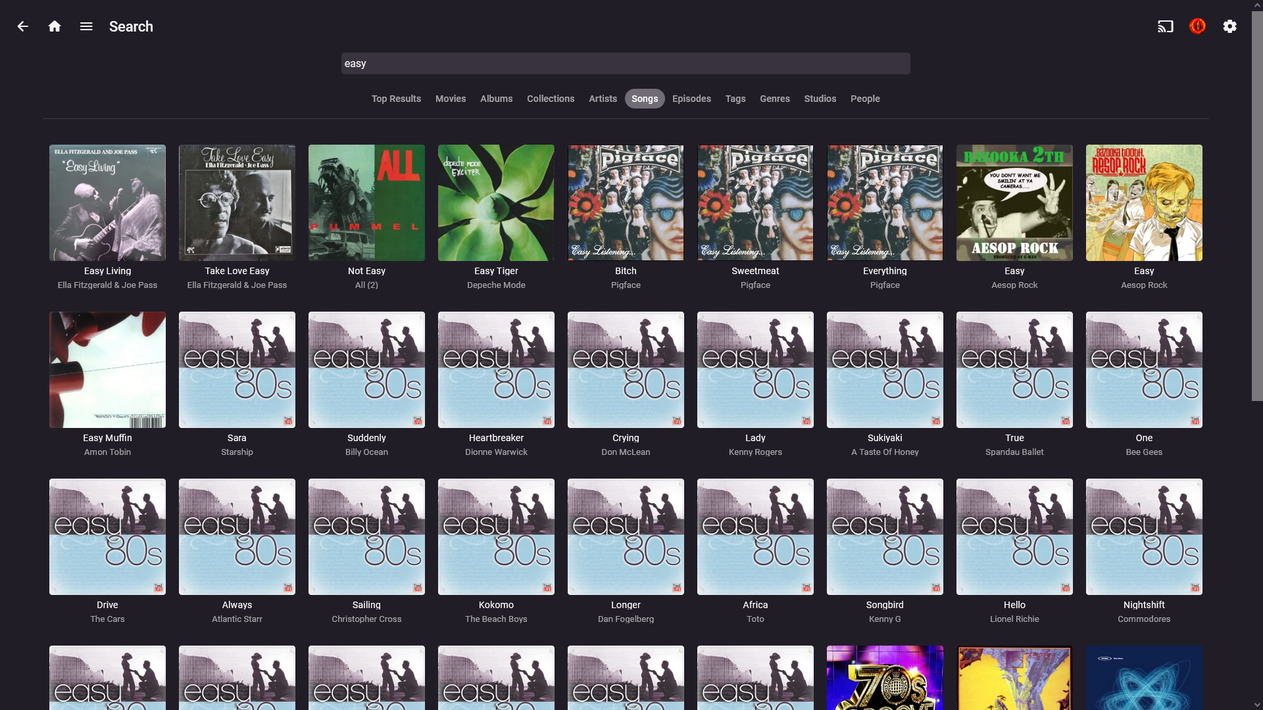This screenshot has height=710, width=1263.
Task: Switch results to Episodes
Action: (691, 99)
